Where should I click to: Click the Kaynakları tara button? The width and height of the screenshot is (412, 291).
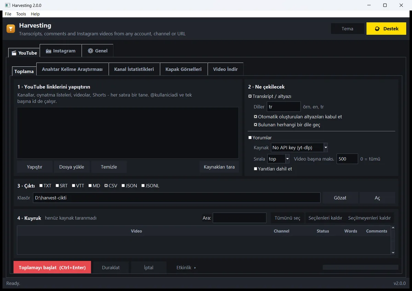point(219,167)
